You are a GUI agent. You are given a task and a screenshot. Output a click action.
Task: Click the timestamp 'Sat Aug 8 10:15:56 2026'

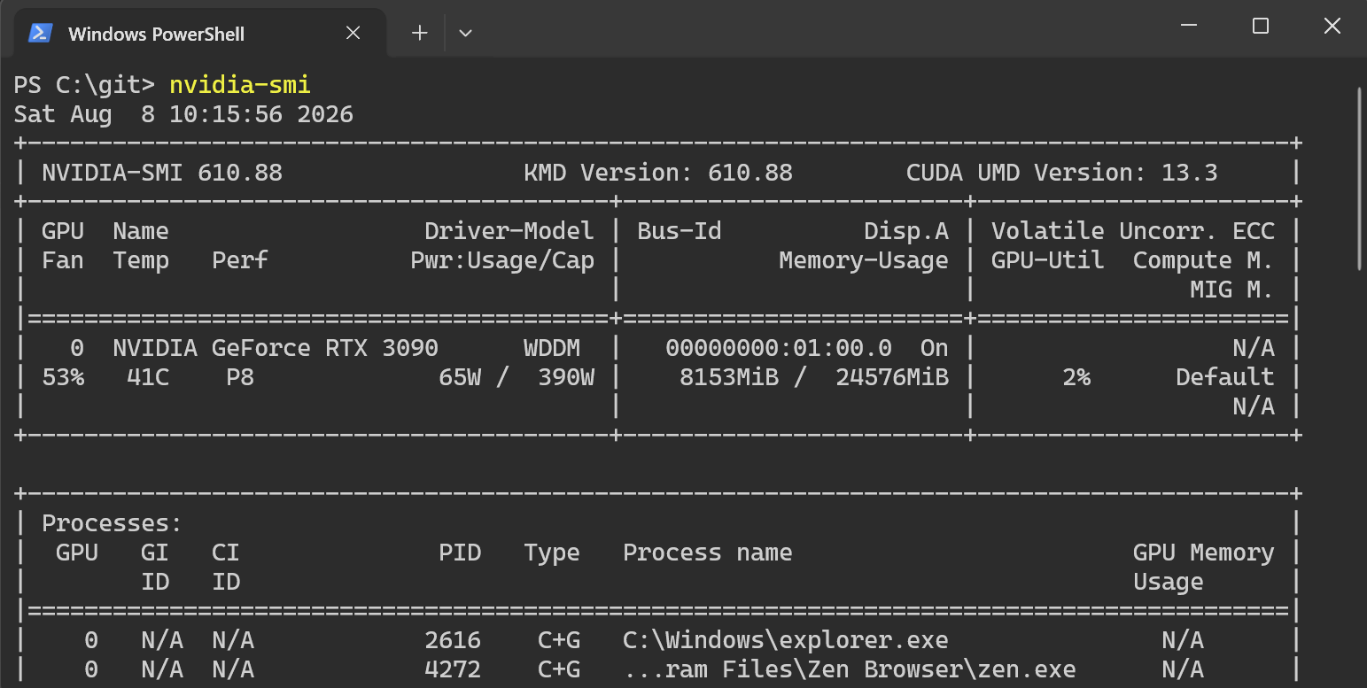tap(183, 114)
